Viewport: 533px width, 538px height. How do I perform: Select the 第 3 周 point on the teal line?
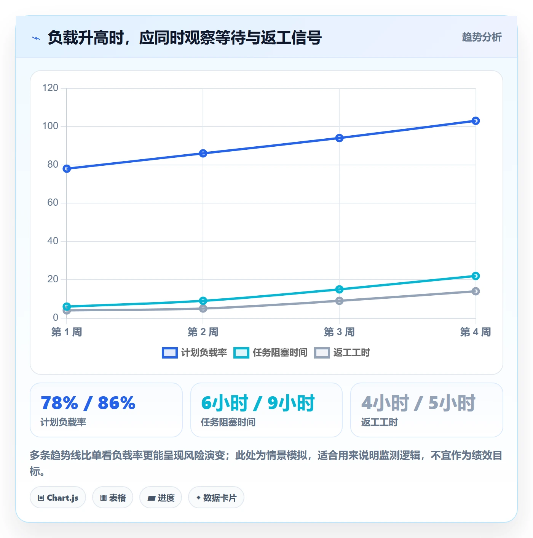pyautogui.click(x=339, y=289)
